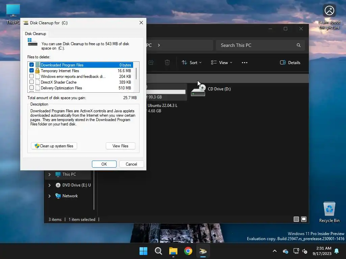Tick the DirectX Shader Cache checkbox
This screenshot has height=259, width=346.
[31, 82]
